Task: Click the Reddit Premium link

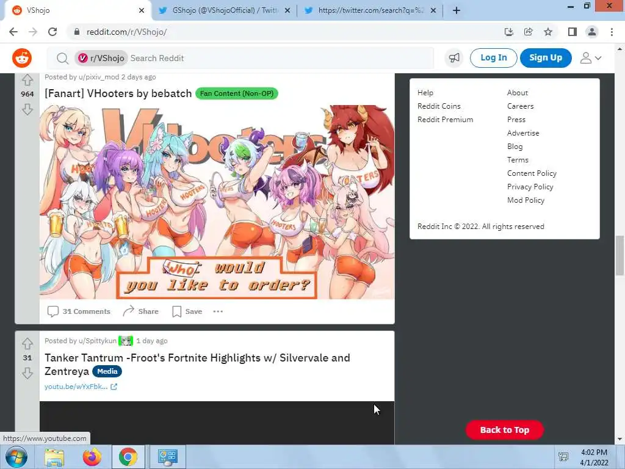Action: tap(445, 120)
